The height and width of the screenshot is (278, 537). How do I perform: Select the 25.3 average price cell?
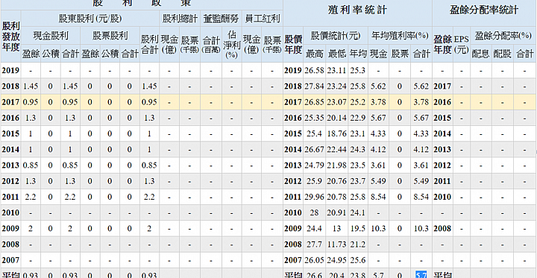pos(358,71)
